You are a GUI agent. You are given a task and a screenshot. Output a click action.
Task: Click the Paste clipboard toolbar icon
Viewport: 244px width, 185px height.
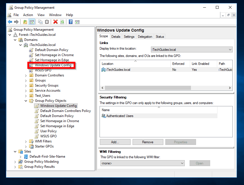(47, 22)
